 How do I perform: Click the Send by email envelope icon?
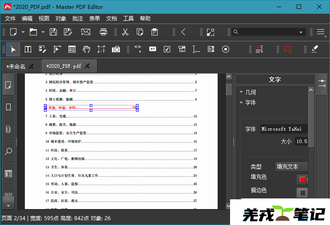pyautogui.click(x=86, y=32)
